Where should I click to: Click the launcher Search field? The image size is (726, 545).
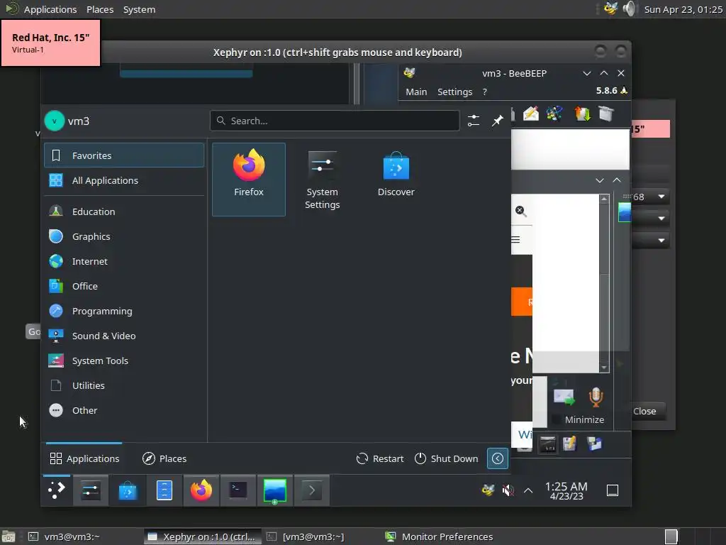(335, 121)
